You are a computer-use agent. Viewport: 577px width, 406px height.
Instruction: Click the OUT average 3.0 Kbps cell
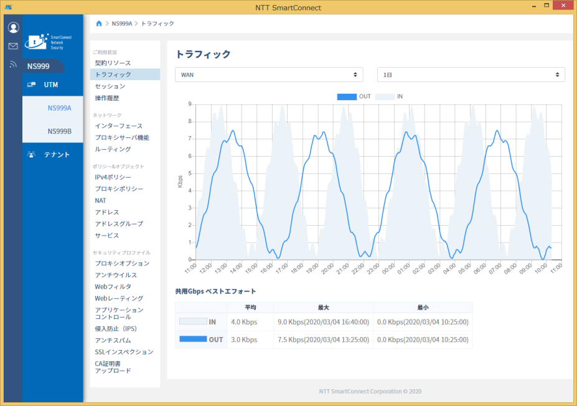[x=250, y=339]
